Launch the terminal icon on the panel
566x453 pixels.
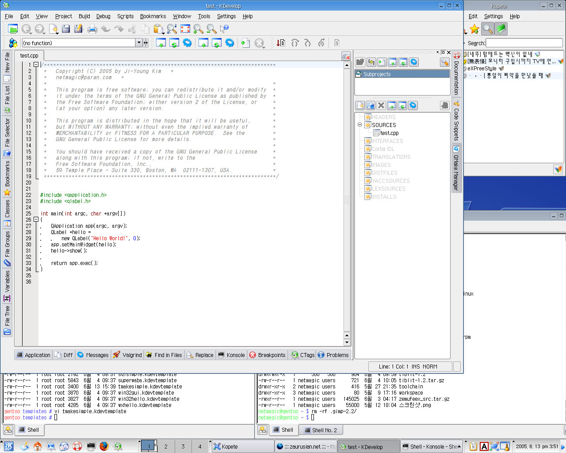91,446
